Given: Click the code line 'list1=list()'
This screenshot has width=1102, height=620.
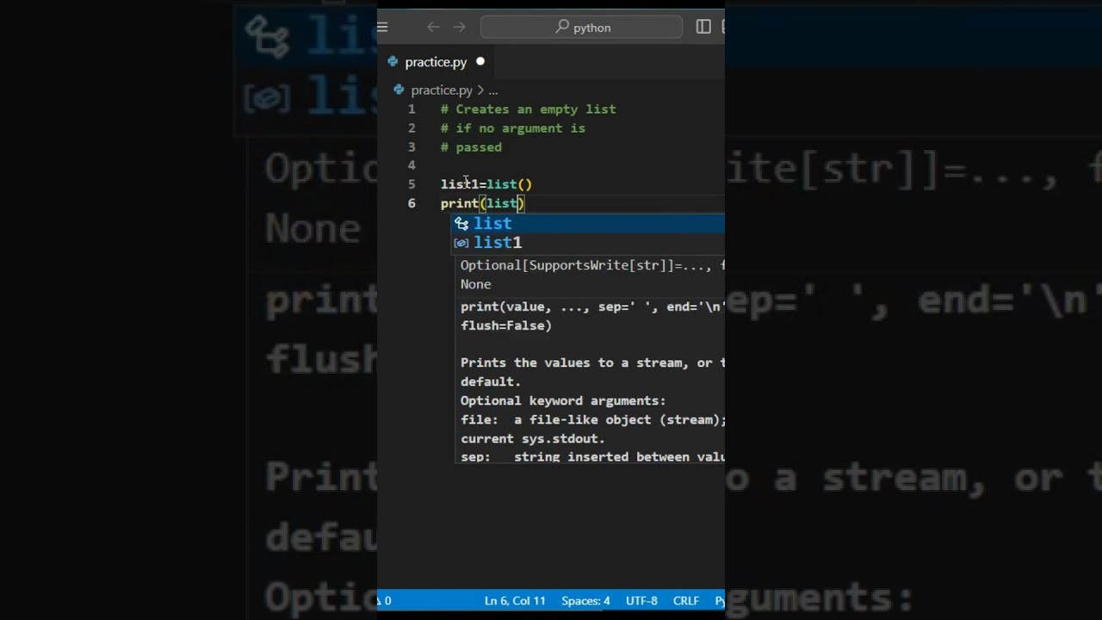Looking at the screenshot, I should coord(486,184).
